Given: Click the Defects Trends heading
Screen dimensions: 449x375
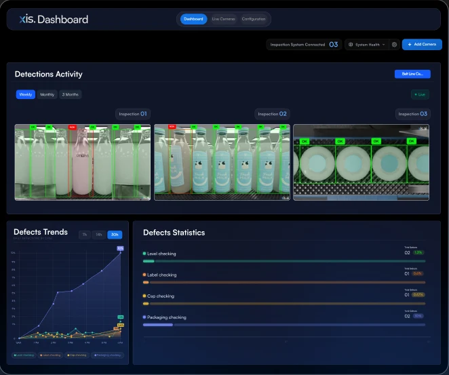Looking at the screenshot, I should click(x=41, y=232).
